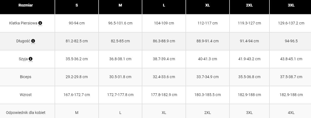Click info icon beside Długość
This screenshot has width=311, height=118.
(x=33, y=41)
